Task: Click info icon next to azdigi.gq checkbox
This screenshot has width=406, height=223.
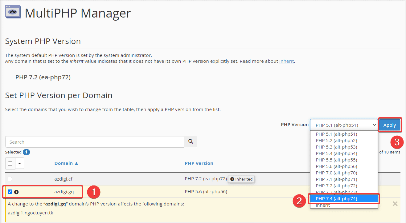Action: [16, 192]
